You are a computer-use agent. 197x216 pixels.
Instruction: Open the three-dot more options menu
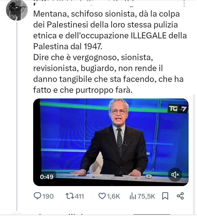[x=184, y=4]
